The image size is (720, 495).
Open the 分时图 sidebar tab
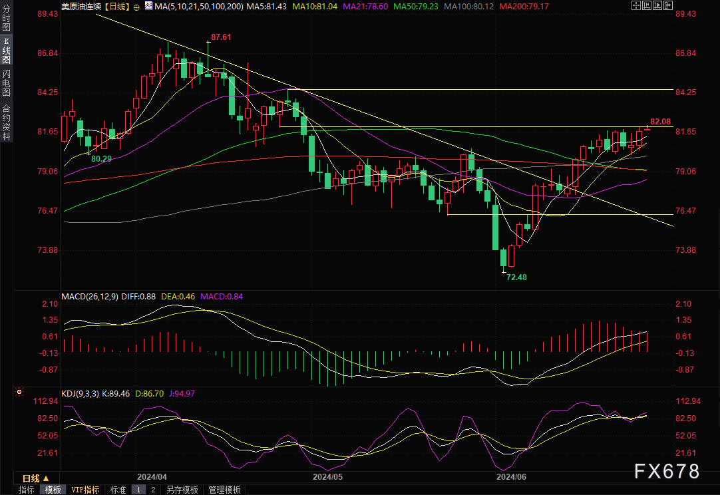click(6, 18)
